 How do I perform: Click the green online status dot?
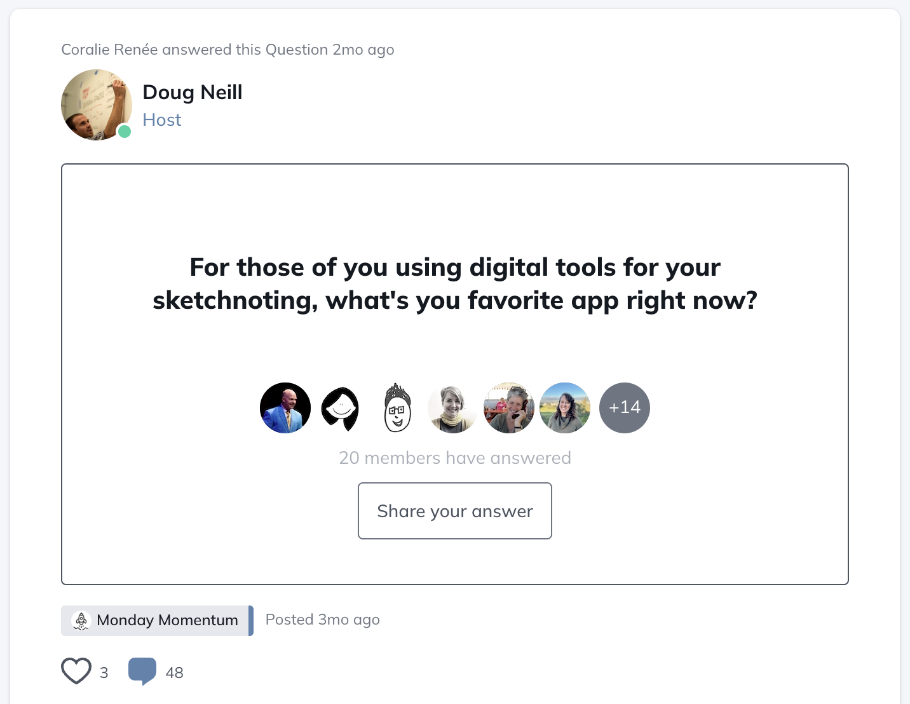tap(125, 132)
